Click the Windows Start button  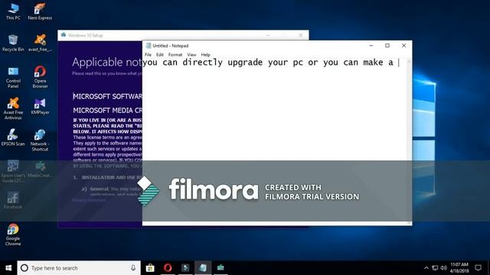point(8,268)
